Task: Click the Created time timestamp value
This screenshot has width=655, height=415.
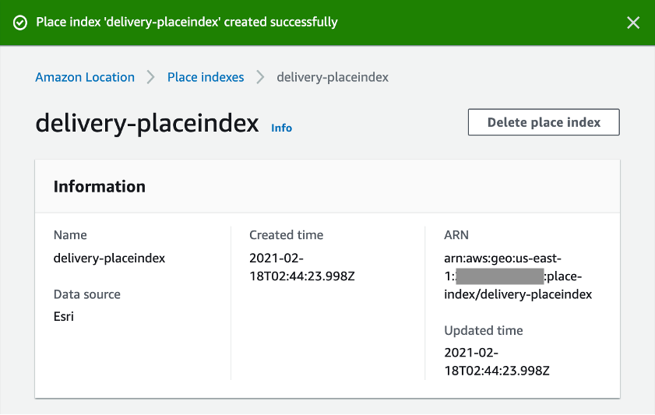Action: (x=296, y=266)
